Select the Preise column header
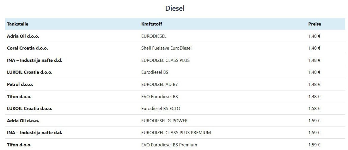348x150 pixels. click(314, 24)
